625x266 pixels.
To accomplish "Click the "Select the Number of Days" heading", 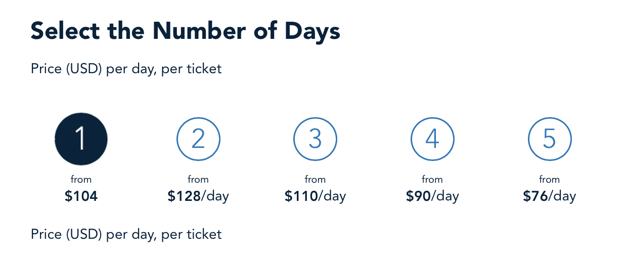I will click(x=185, y=31).
